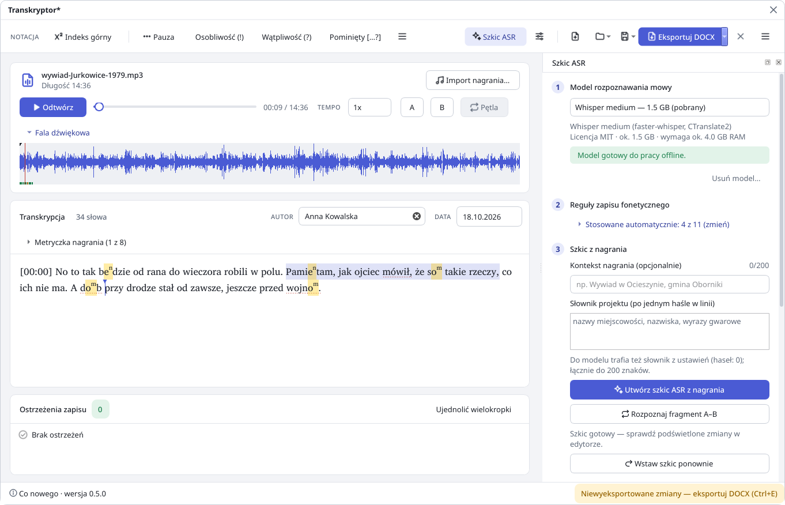Click Ujednolić wielokropki link
The image size is (785, 505).
(x=474, y=409)
